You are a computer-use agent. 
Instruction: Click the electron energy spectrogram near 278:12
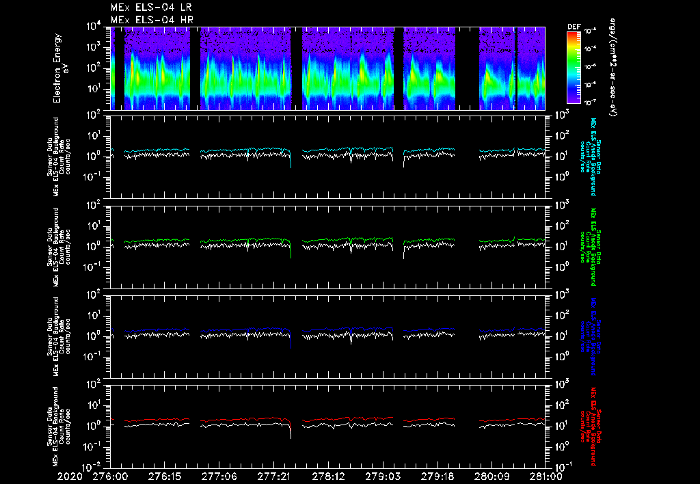[x=327, y=68]
